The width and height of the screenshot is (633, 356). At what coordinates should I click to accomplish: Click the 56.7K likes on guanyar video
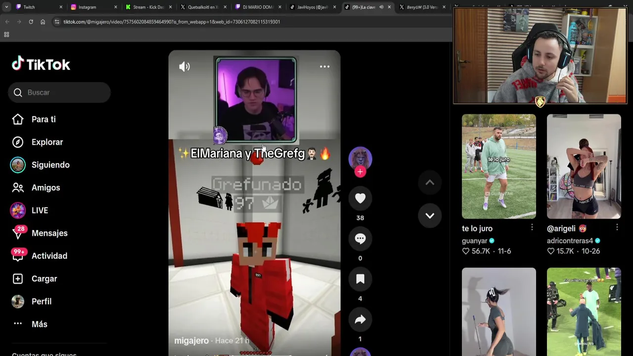(x=477, y=251)
